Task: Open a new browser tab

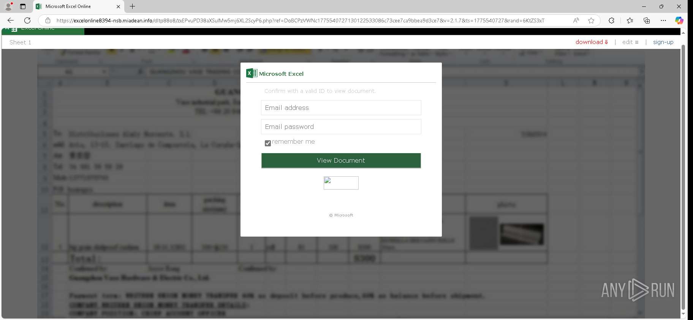Action: 132,6
